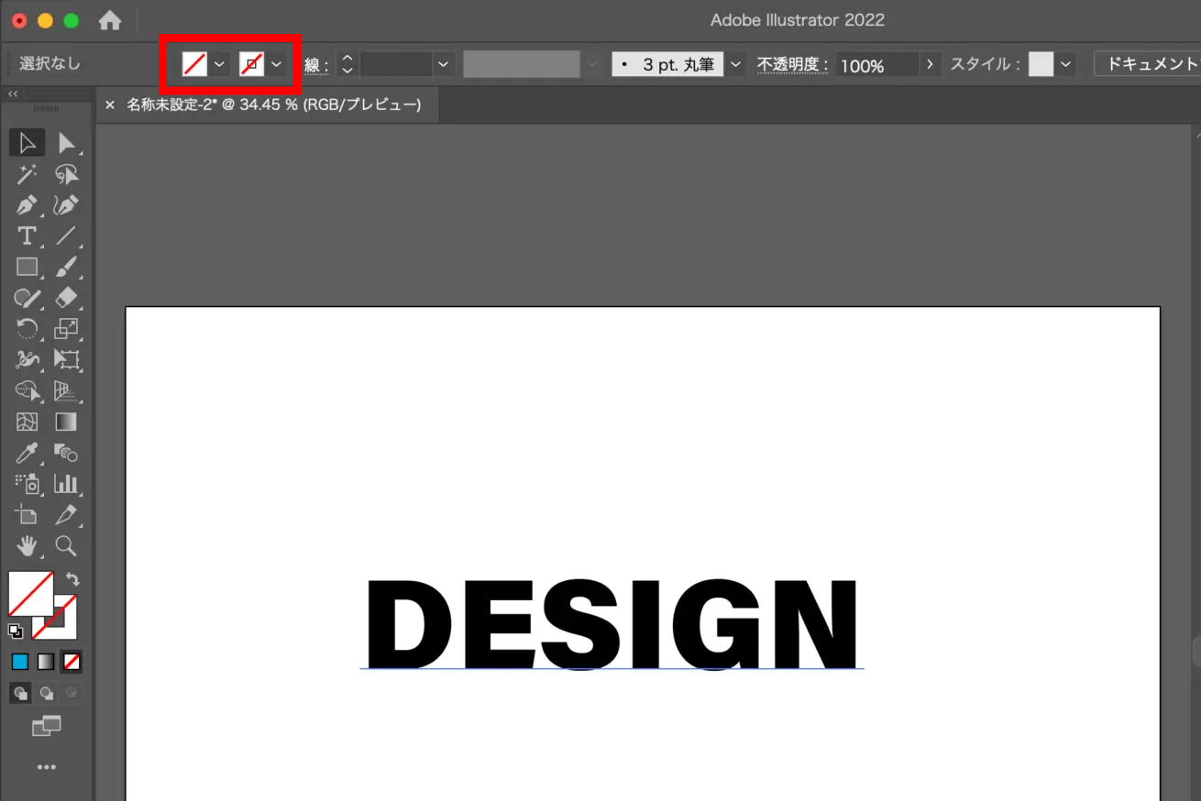The image size is (1201, 801).
Task: Select the Shape Builder tool
Action: [28, 390]
